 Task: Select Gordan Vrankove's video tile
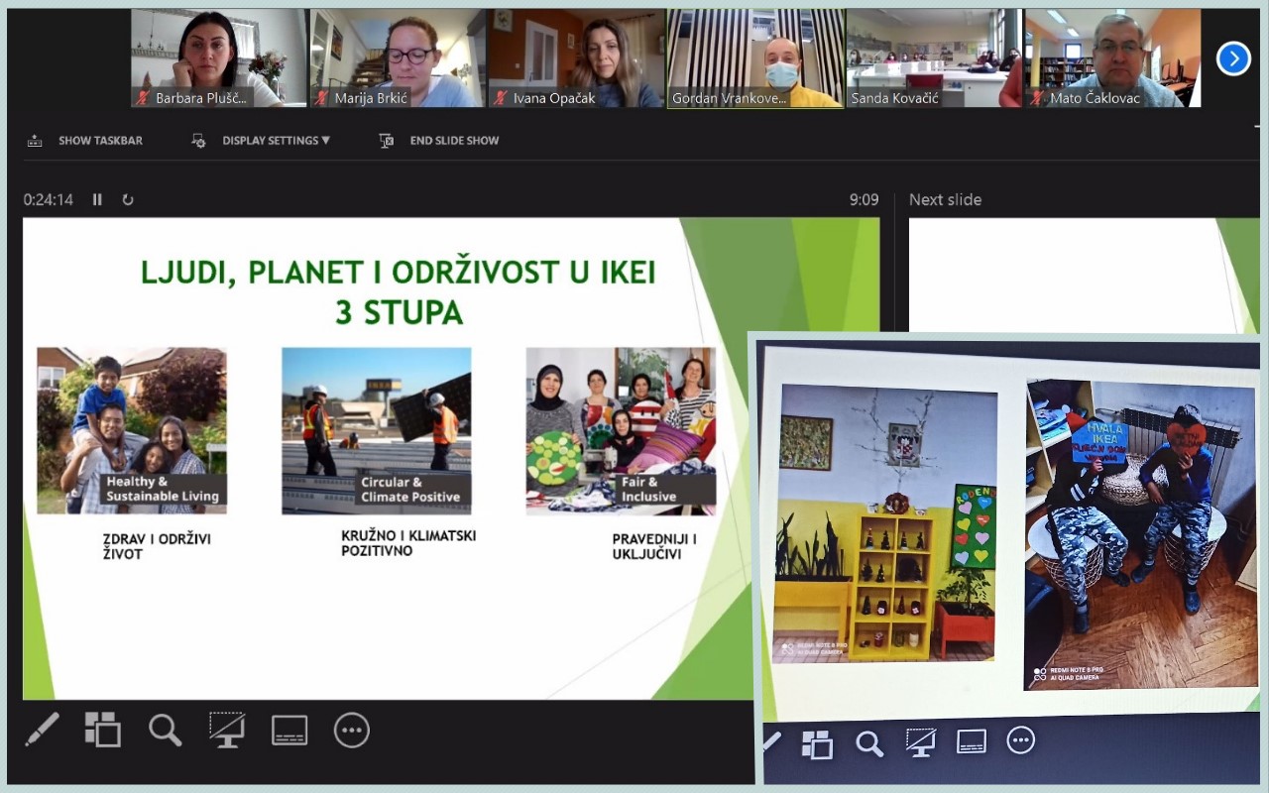[x=756, y=58]
